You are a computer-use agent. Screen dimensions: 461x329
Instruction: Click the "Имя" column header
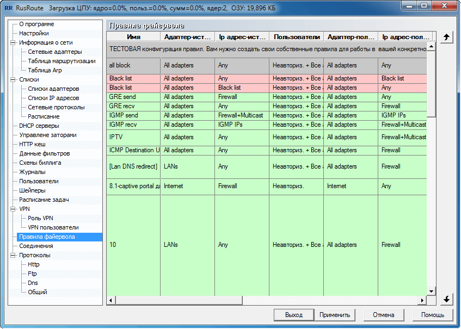point(133,36)
